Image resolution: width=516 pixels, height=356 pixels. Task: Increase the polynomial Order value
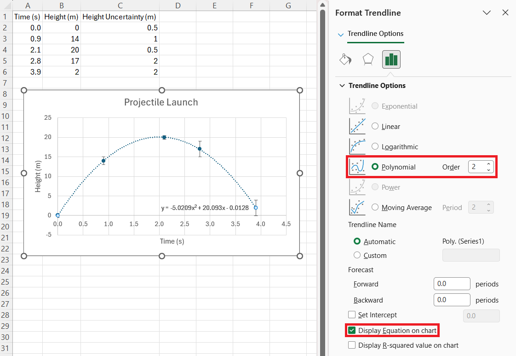(x=489, y=164)
